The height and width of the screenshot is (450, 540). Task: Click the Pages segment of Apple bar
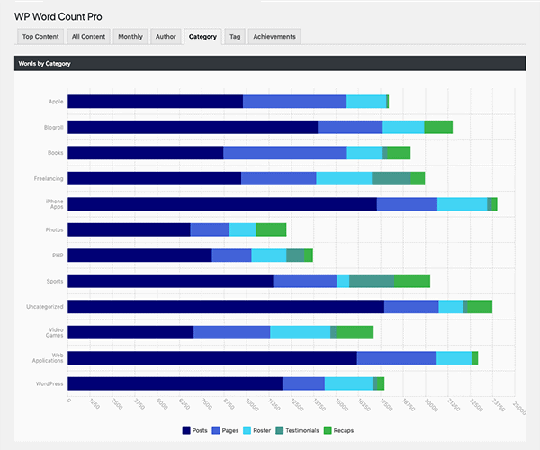click(x=295, y=102)
